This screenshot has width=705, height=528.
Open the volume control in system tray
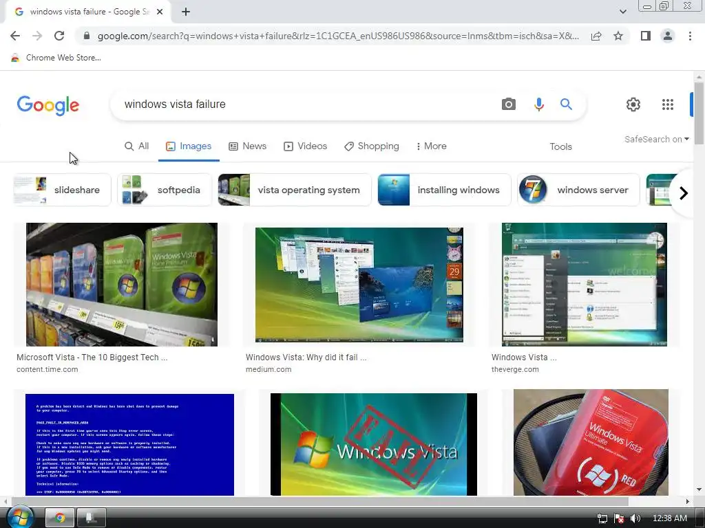(x=635, y=518)
